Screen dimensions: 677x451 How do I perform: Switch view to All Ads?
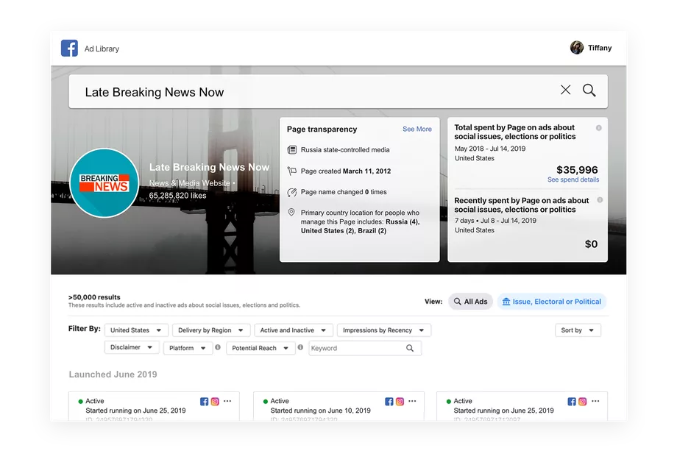(471, 302)
